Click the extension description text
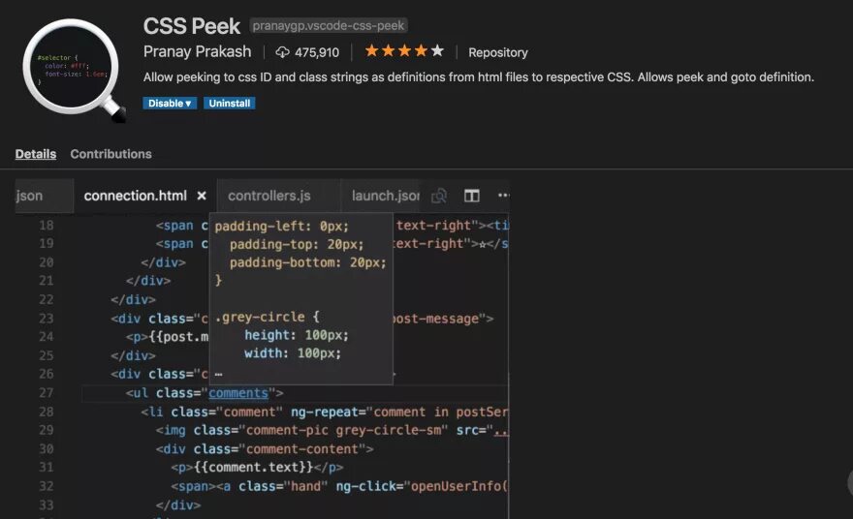The width and height of the screenshot is (853, 519). (479, 77)
